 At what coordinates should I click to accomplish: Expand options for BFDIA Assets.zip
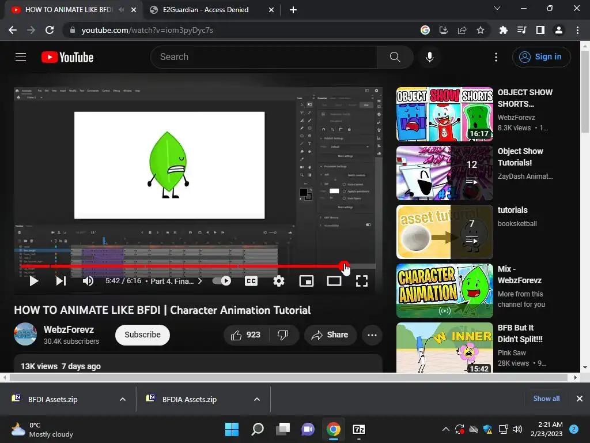pos(257,399)
